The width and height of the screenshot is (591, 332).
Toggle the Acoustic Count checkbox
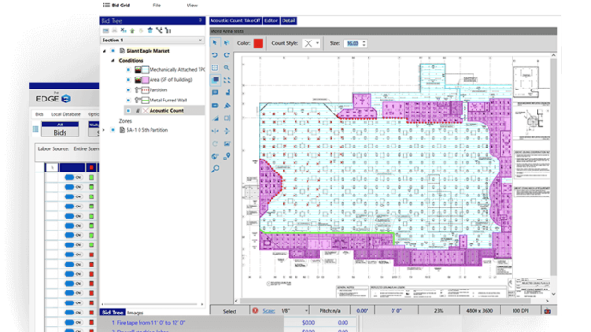pyautogui.click(x=128, y=111)
